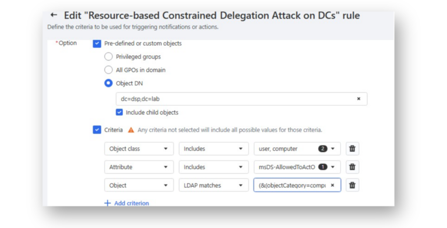Click the back arrow beside rule title
The image size is (447, 228).
pyautogui.click(x=54, y=15)
